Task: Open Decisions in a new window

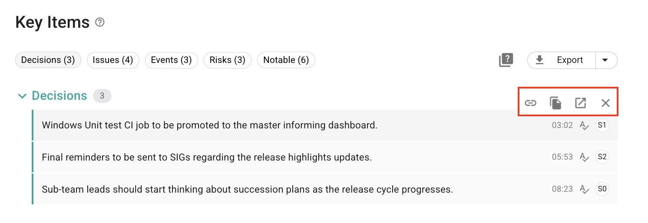Action: click(x=580, y=103)
